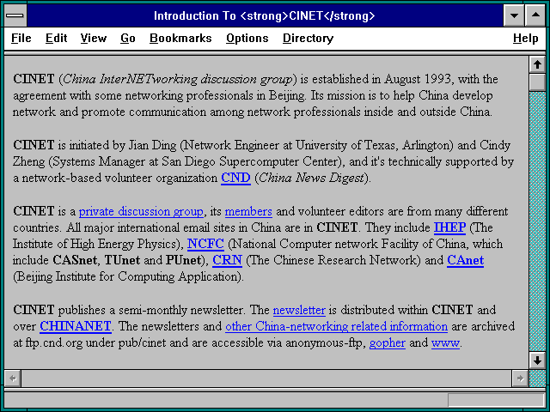Open the gopher link
The image size is (550, 412).
[x=388, y=342]
